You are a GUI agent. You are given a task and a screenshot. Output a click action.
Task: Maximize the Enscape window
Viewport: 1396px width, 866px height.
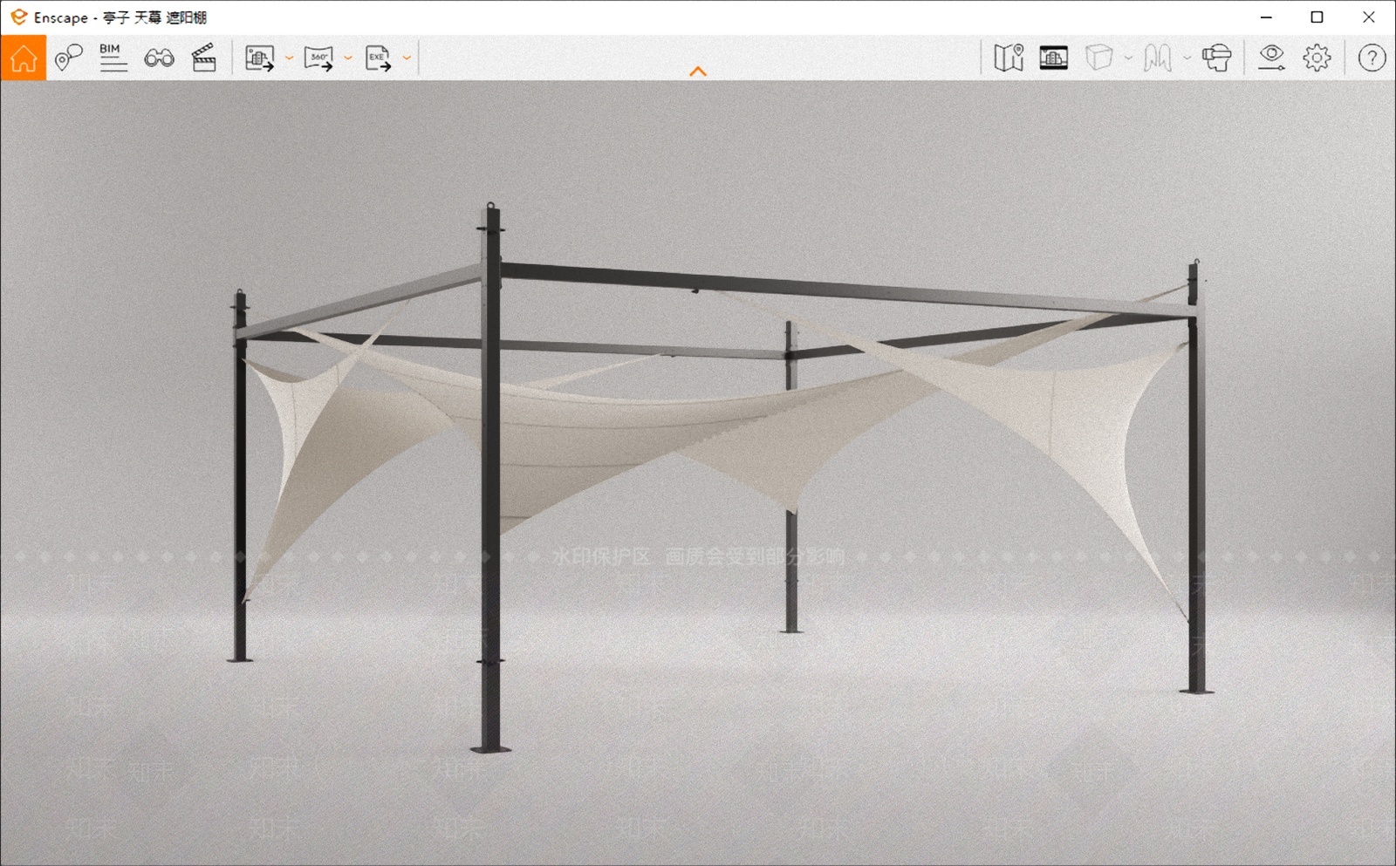(1317, 17)
